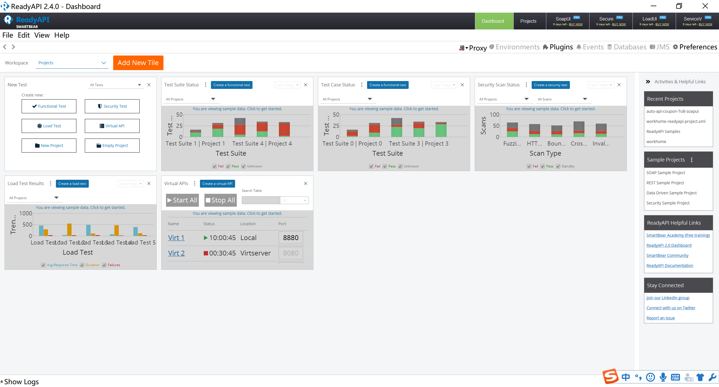This screenshot has width=719, height=387.
Task: Open REST Sample Project
Action: (665, 183)
